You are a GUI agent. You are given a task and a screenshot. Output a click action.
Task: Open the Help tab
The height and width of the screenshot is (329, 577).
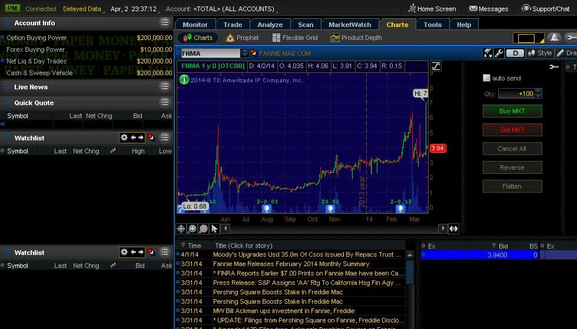(x=464, y=25)
